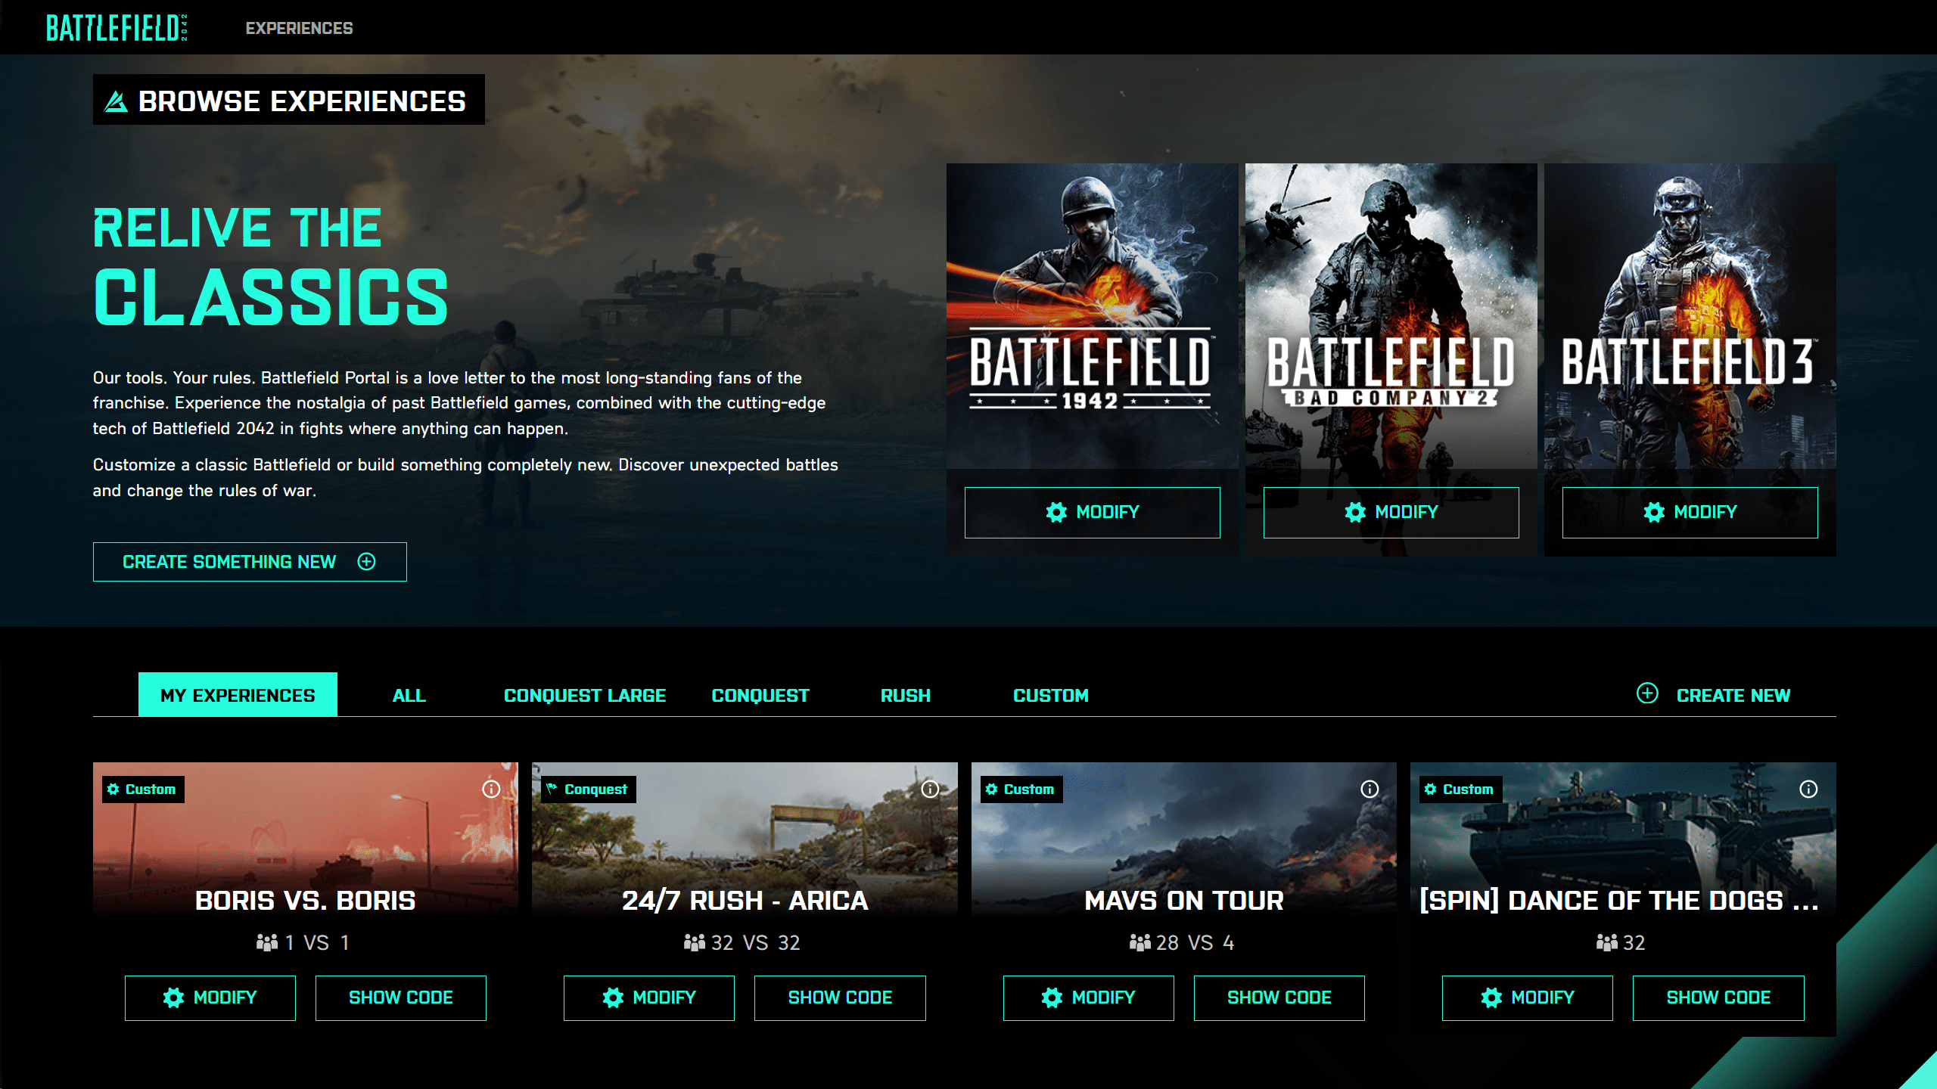
Task: Click Show Code for Boris vs. Boris
Action: coord(402,996)
